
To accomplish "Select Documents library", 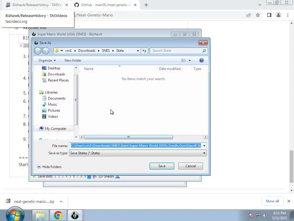I will (x=57, y=98).
